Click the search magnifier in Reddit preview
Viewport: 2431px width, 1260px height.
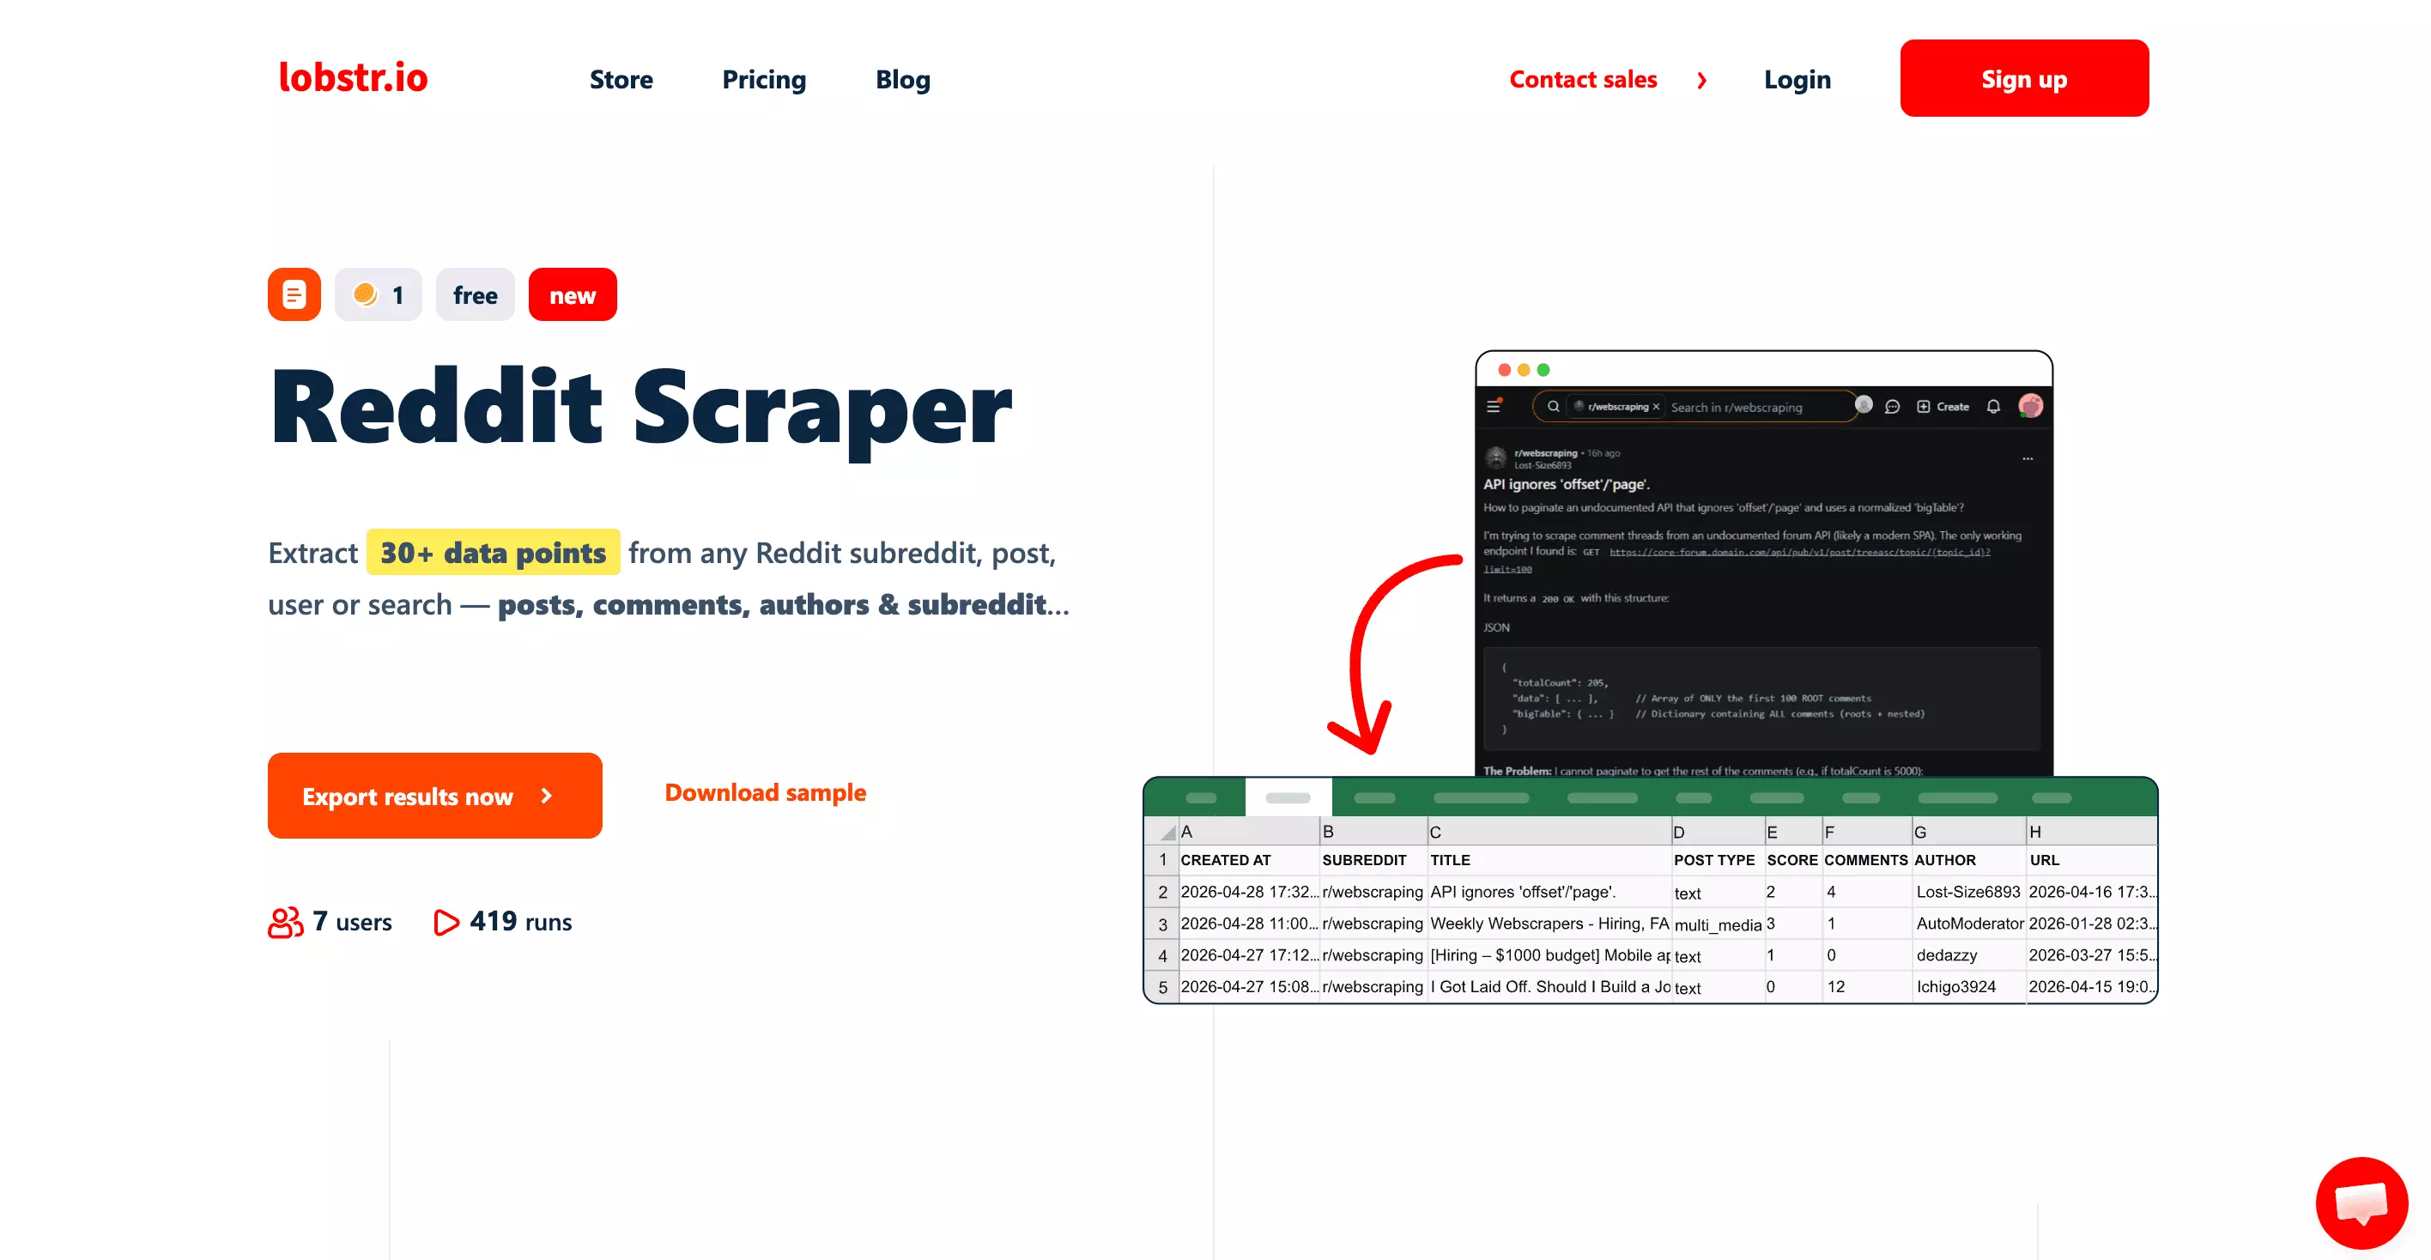1552,407
